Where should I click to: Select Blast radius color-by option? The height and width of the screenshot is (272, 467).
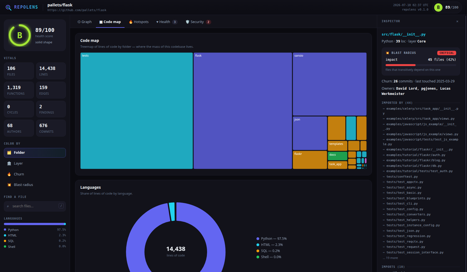click(x=35, y=185)
